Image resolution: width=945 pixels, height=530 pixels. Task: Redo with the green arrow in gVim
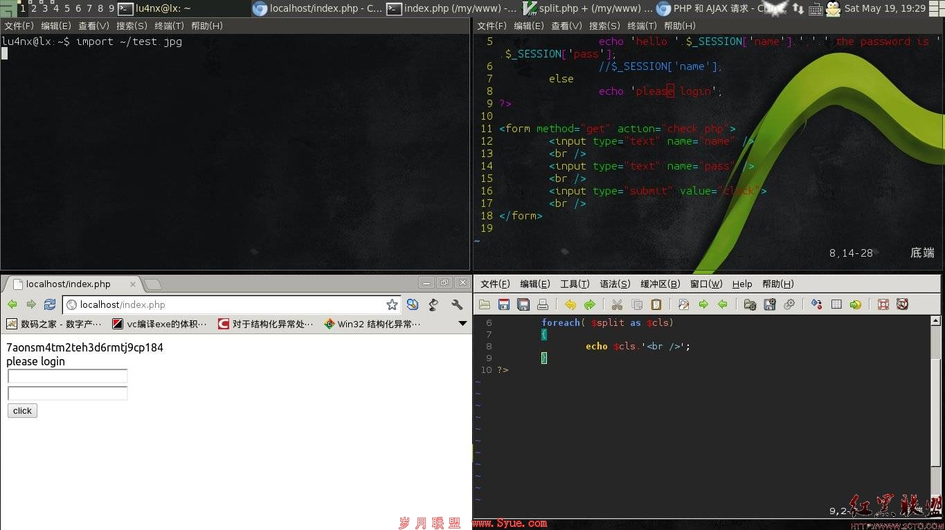tap(590, 304)
